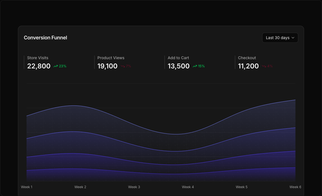Select the Add to Cart metric label

point(178,58)
